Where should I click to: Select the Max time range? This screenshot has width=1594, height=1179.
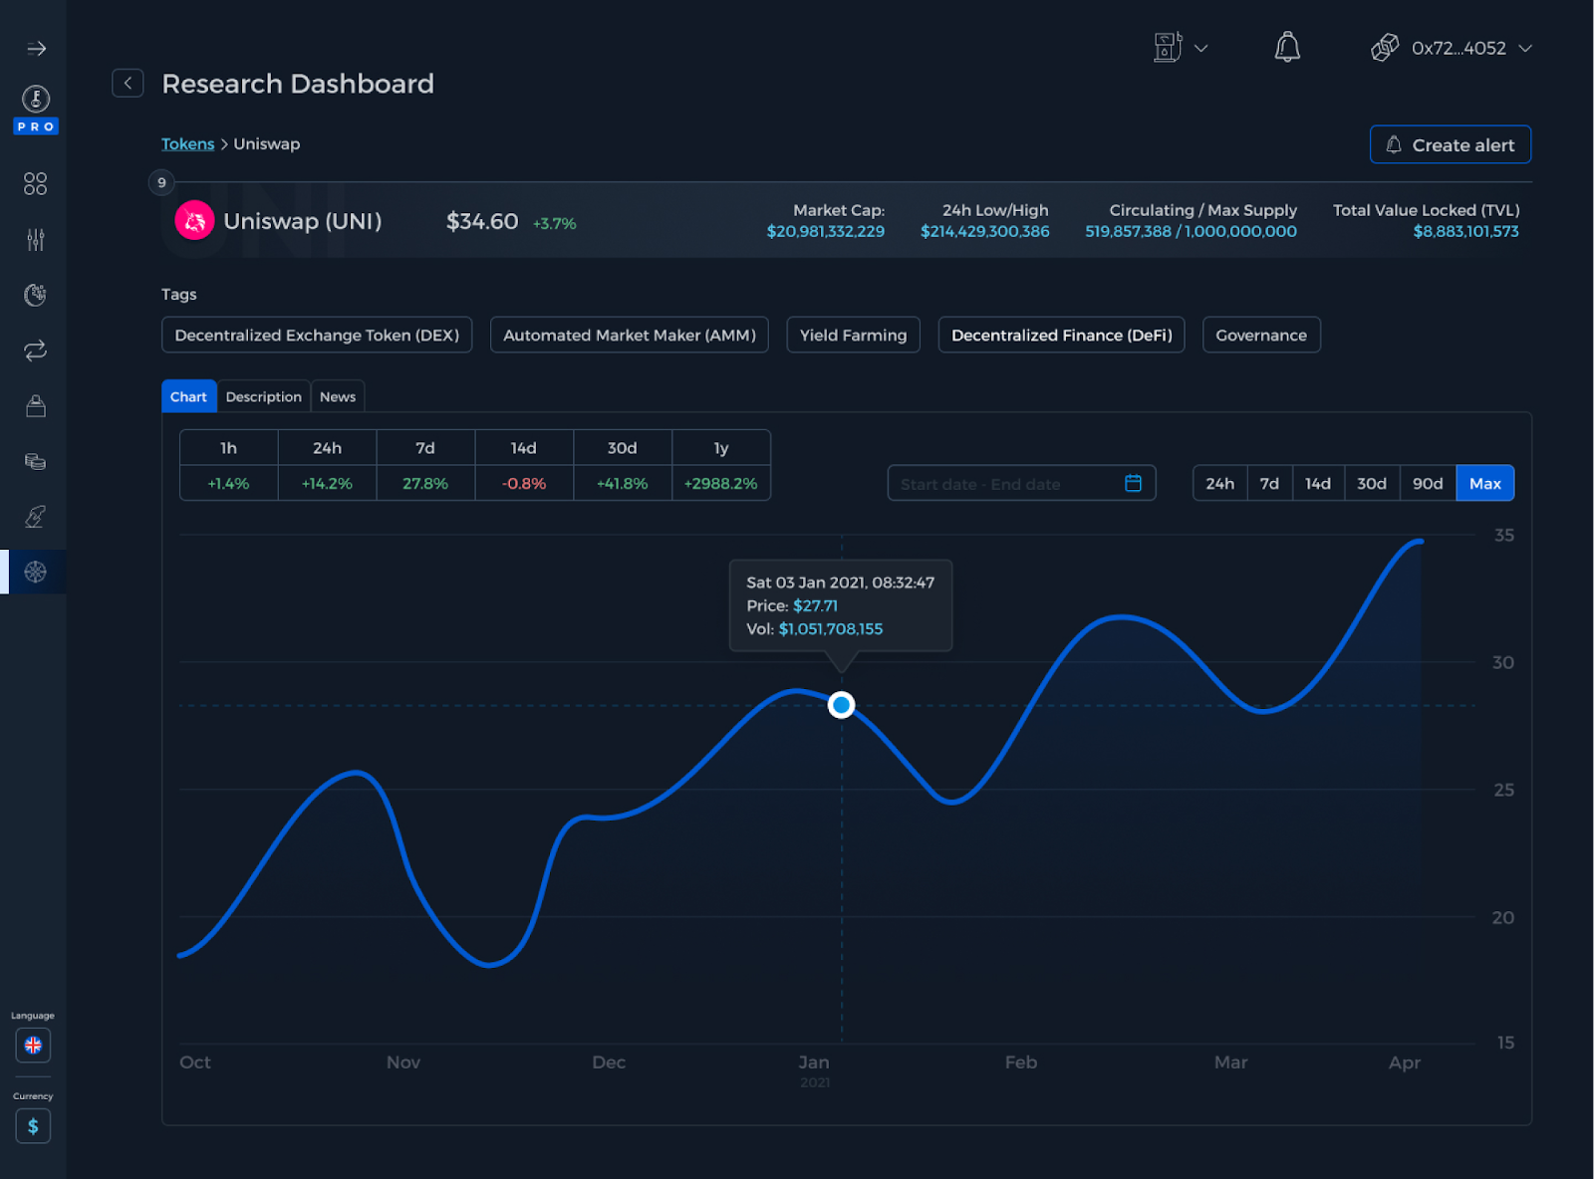coord(1484,483)
